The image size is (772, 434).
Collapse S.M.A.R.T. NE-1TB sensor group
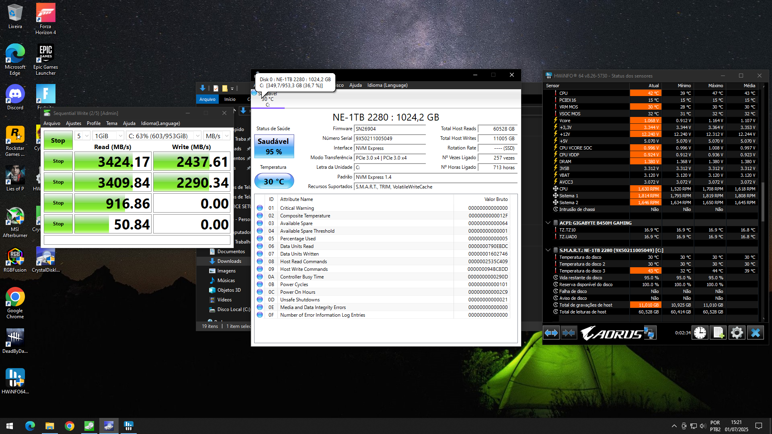click(x=548, y=250)
